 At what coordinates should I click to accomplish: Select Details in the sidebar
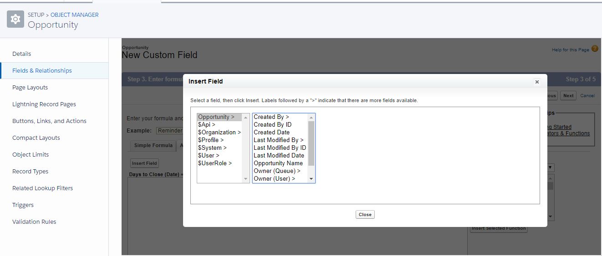22,54
